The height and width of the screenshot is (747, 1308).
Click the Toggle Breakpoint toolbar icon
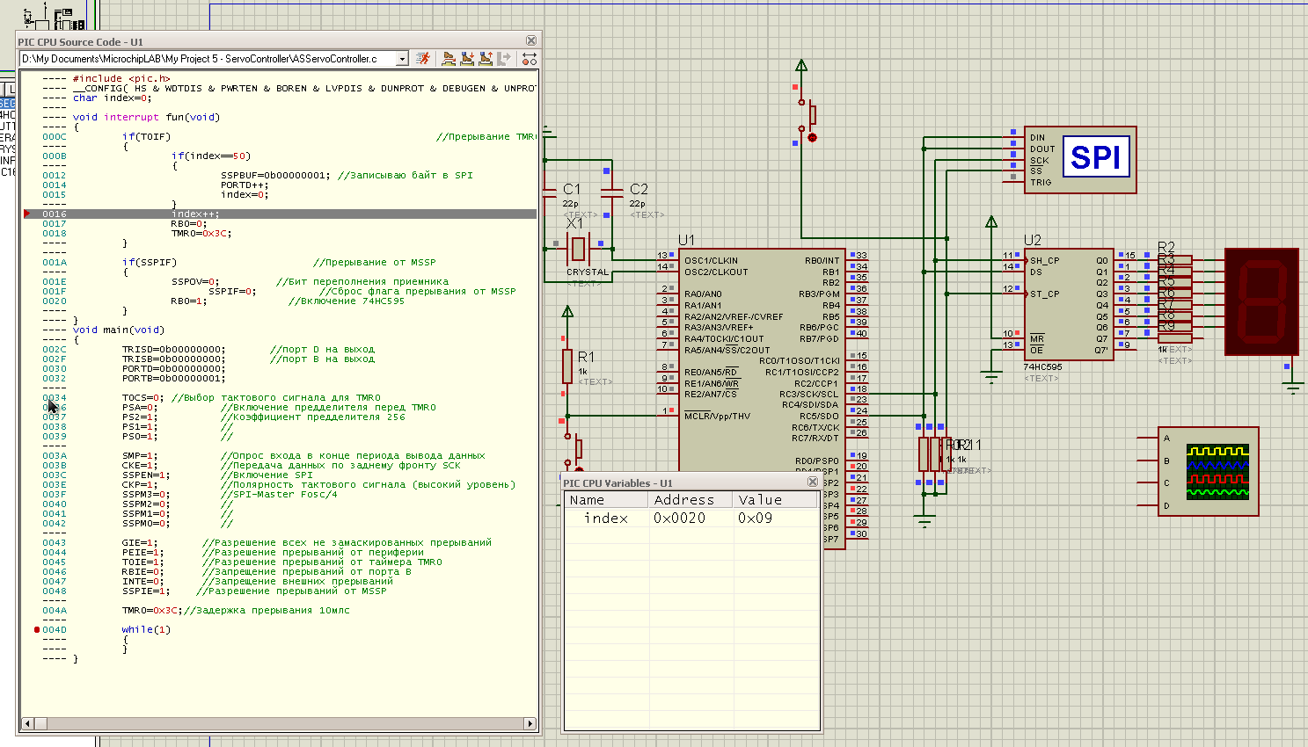pos(529,59)
